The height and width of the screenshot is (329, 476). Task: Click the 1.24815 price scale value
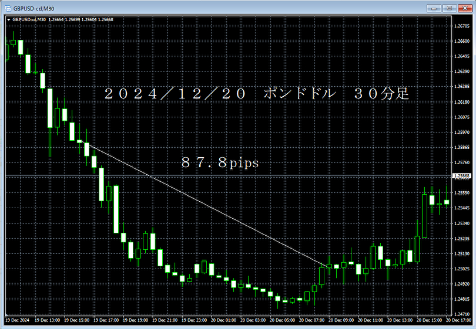(x=462, y=299)
